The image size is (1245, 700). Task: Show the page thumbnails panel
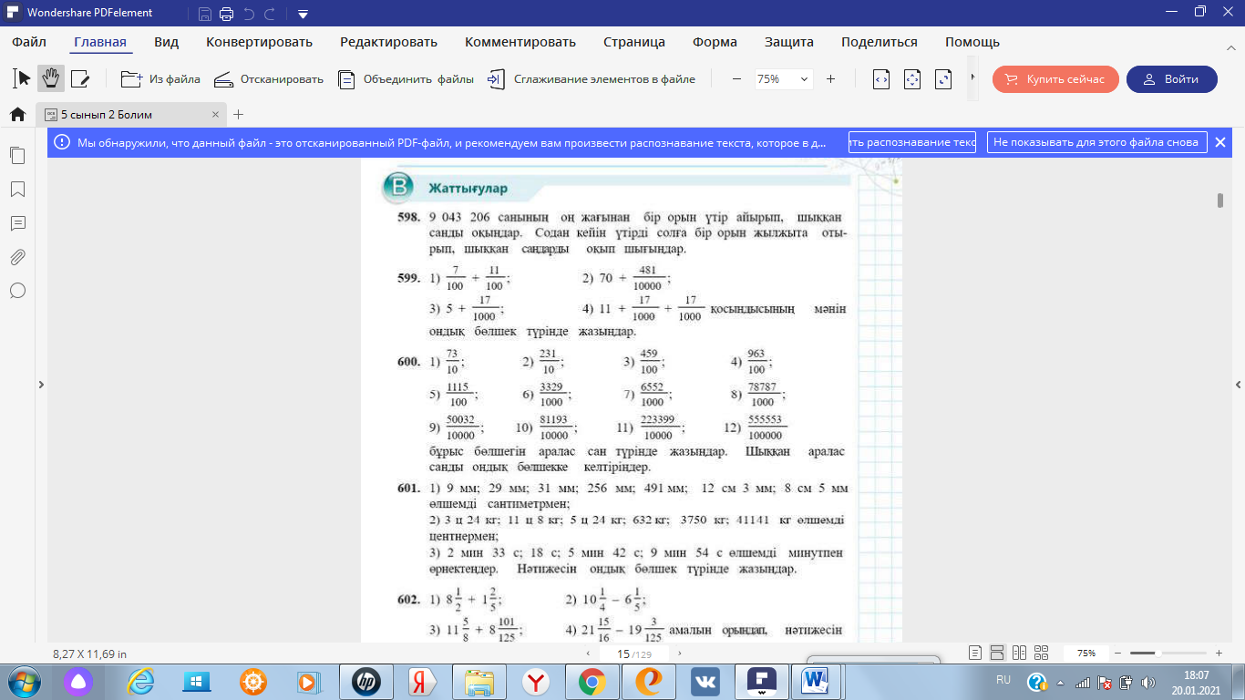pos(17,156)
